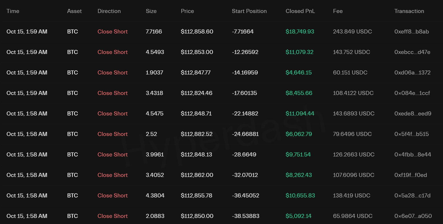View transaction 0xede8...eed9
The image size is (443, 224).
(413, 114)
